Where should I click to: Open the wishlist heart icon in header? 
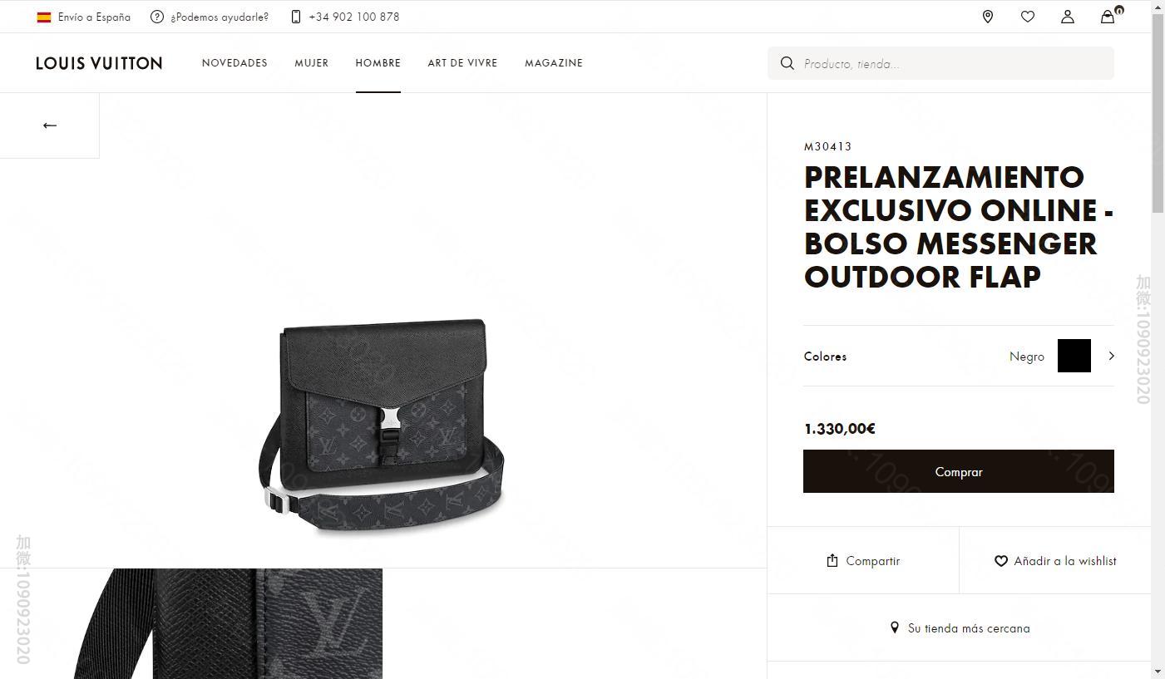pyautogui.click(x=1028, y=17)
